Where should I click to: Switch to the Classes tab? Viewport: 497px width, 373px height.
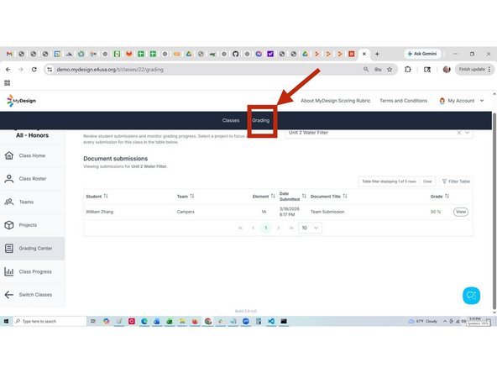[x=231, y=120]
